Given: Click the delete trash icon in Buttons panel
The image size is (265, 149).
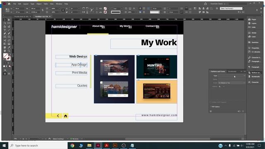Looking at the screenshot, I should (x=243, y=111).
